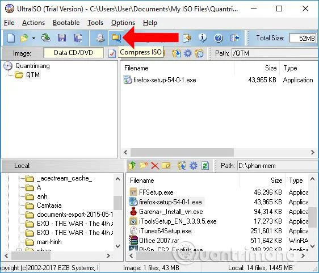The width and height of the screenshot is (319, 273).
Task: Open the Bootable menu
Action: [x=66, y=23]
